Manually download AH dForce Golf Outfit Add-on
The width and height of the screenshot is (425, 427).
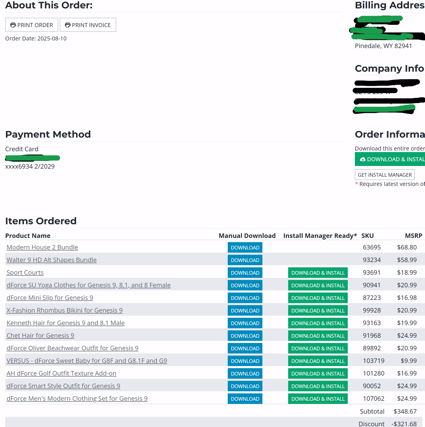(245, 373)
